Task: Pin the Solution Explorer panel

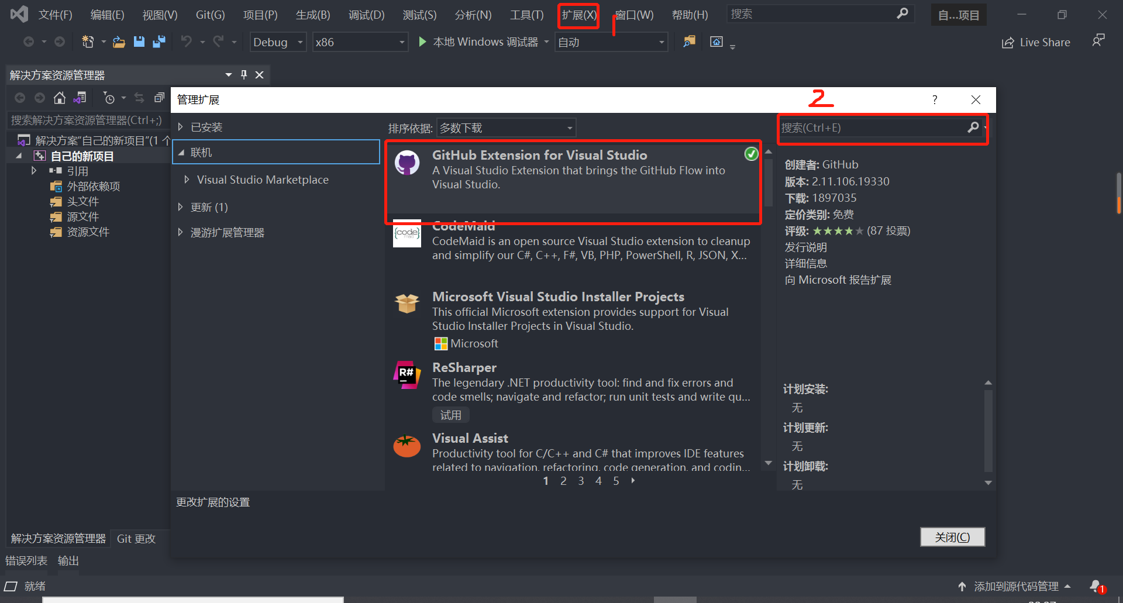Action: pyautogui.click(x=244, y=74)
